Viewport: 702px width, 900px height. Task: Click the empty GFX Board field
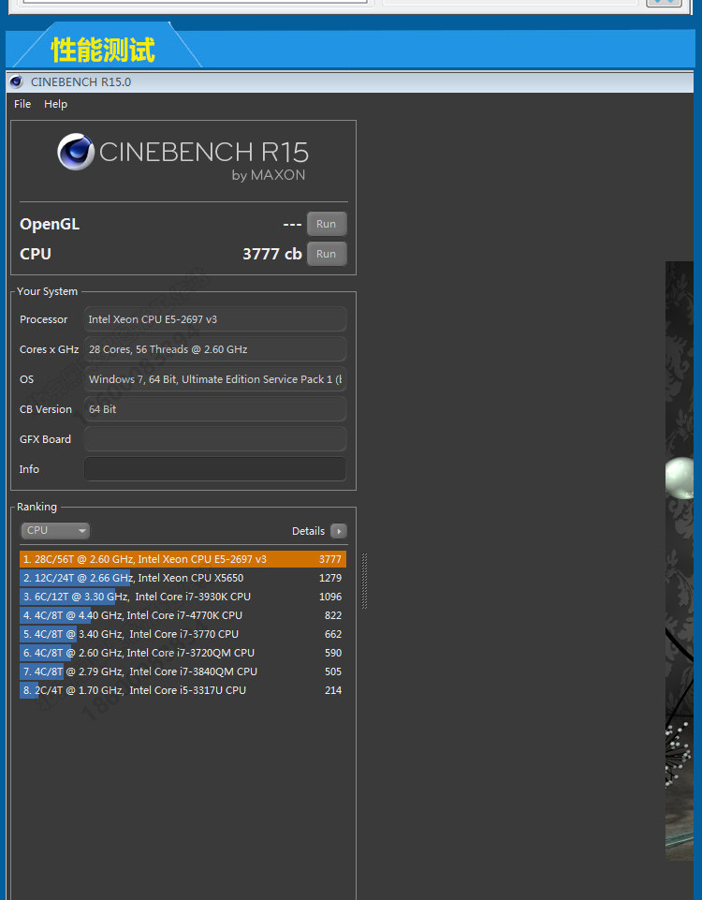[x=215, y=439]
